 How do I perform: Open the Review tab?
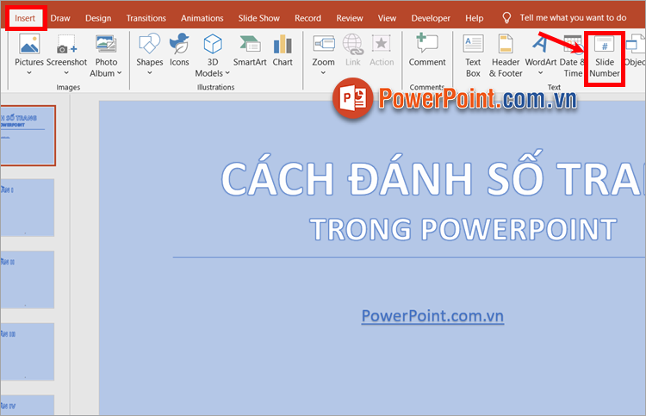(x=350, y=18)
